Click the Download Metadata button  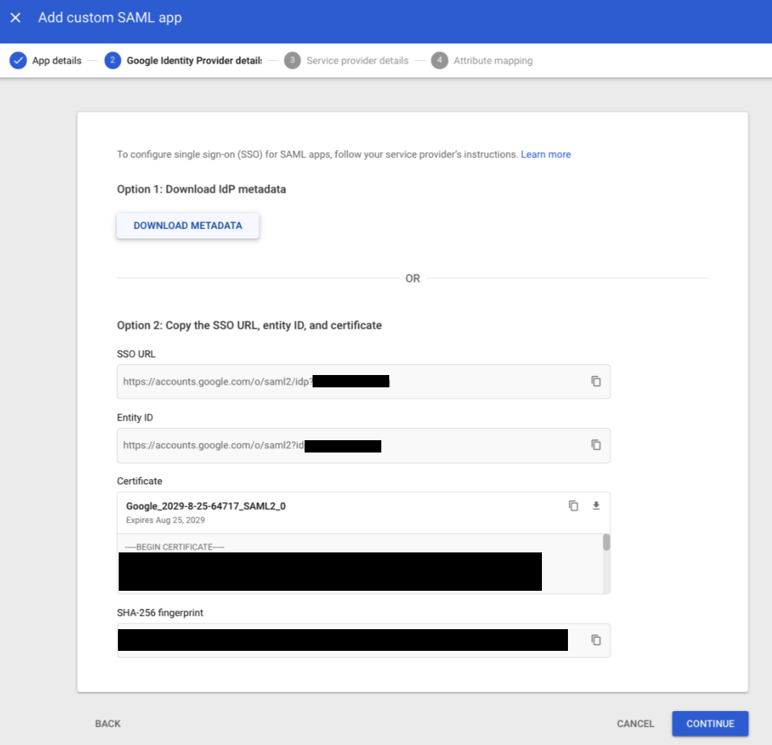coord(187,226)
